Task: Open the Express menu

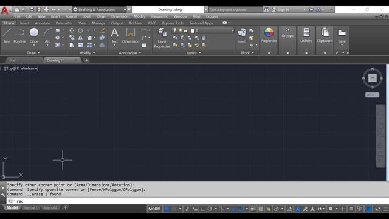Action: point(212,16)
